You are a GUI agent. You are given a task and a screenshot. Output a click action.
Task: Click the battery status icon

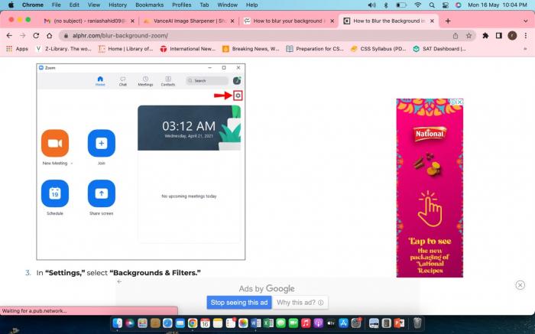(x=401, y=5)
